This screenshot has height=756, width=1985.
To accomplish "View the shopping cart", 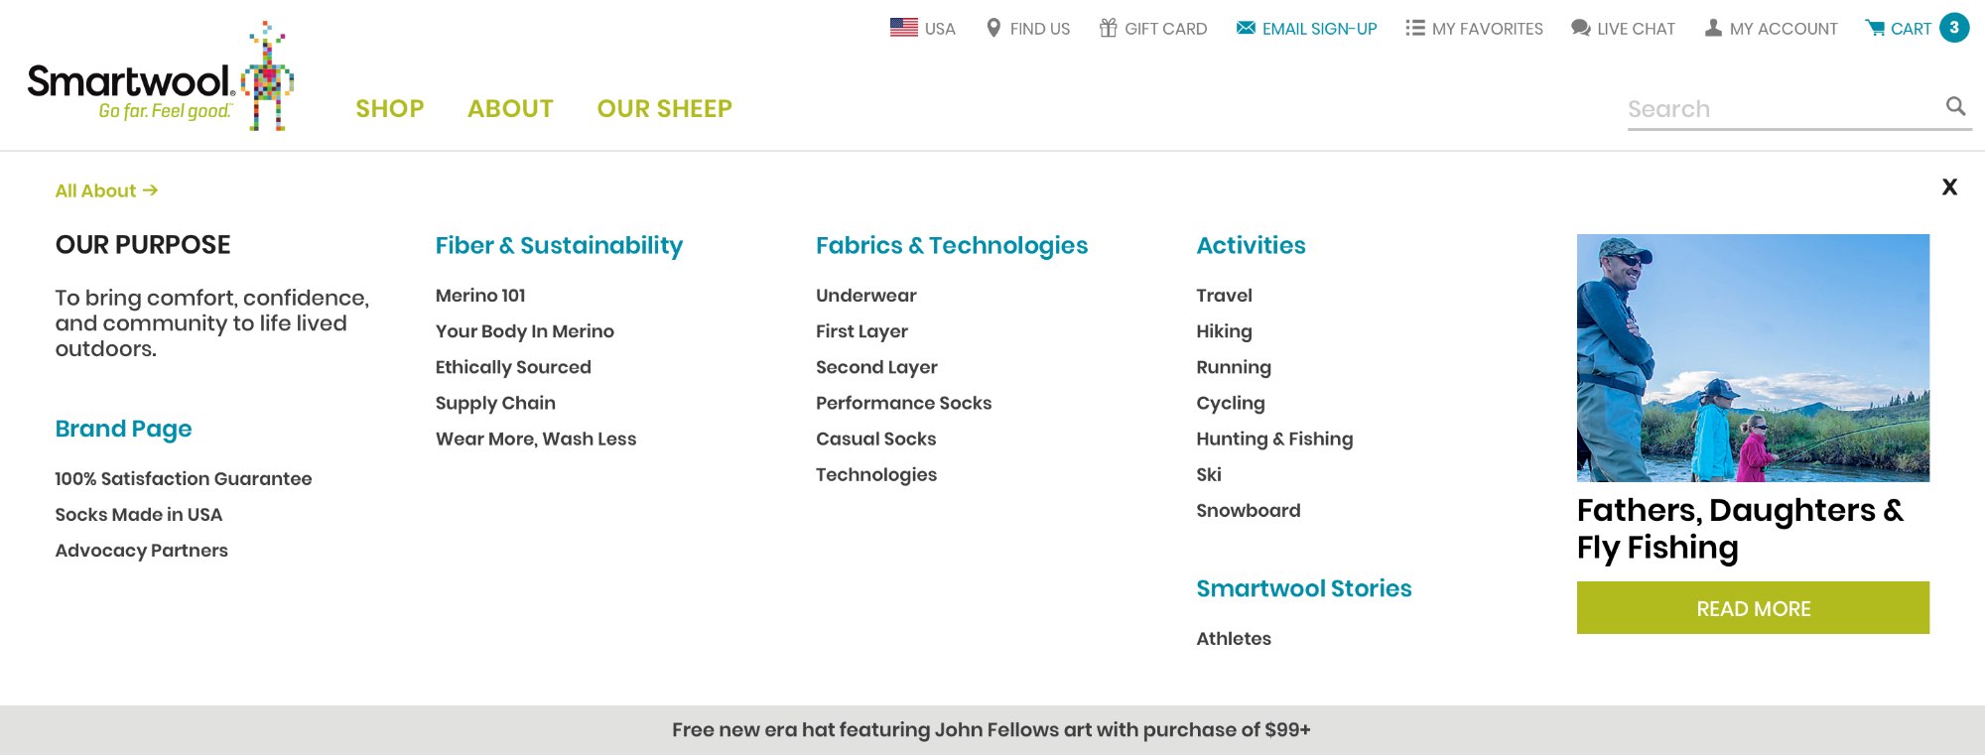I will [1914, 29].
